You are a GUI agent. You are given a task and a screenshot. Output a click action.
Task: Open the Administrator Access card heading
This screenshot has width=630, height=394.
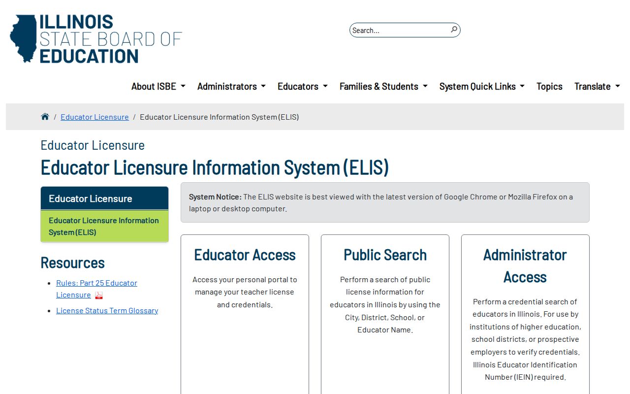(x=525, y=266)
